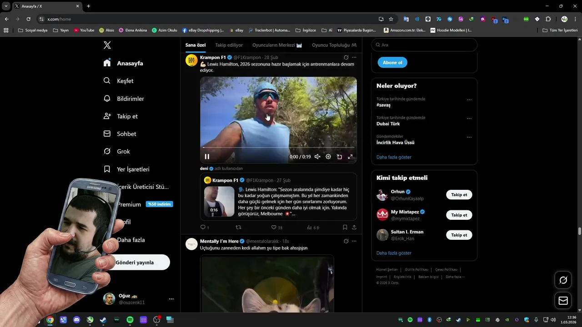Viewport: 582px width, 327px height.
Task: Open Grok explain icon on Krampon F1 post
Action: point(346,57)
